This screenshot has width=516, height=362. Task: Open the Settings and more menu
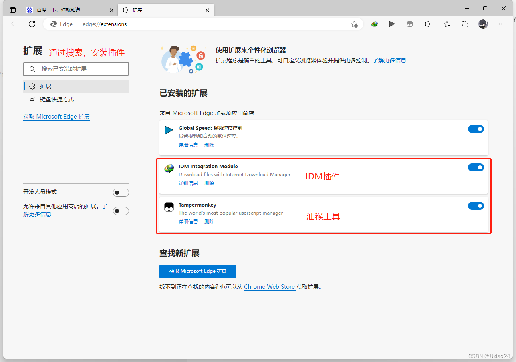(501, 24)
